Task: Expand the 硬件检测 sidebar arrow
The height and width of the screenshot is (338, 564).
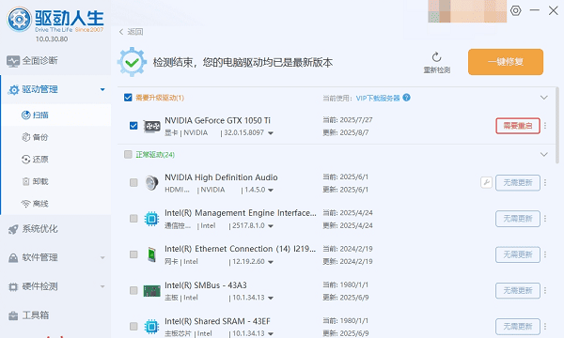Action: click(x=102, y=286)
